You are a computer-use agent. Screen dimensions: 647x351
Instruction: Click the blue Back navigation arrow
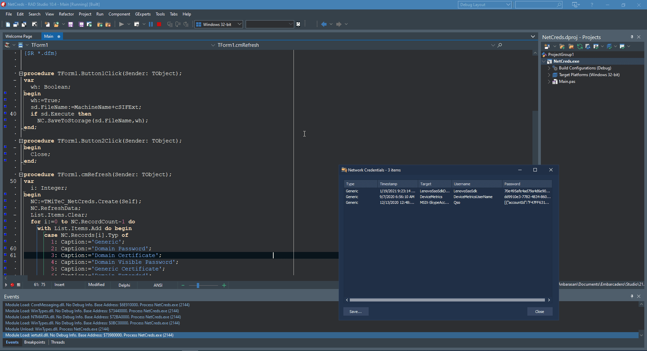pyautogui.click(x=324, y=24)
